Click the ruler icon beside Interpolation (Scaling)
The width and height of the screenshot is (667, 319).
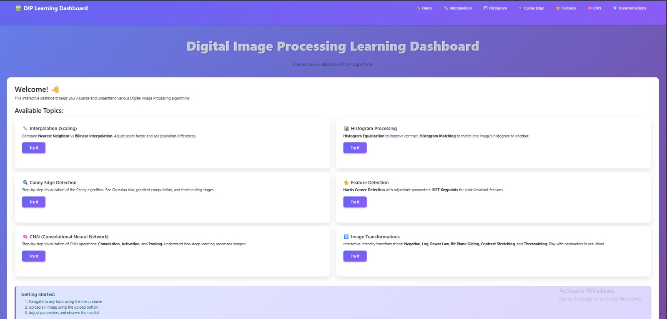coord(25,129)
